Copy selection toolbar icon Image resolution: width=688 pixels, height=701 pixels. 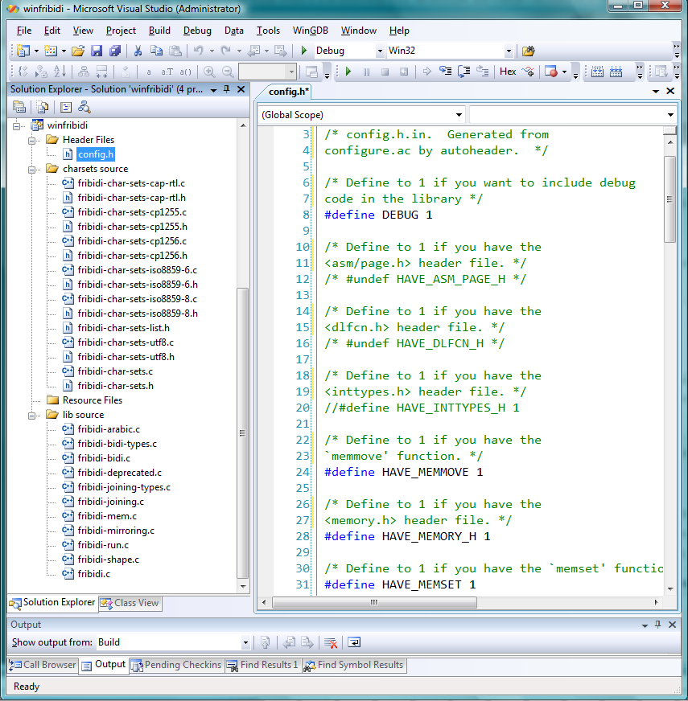156,51
